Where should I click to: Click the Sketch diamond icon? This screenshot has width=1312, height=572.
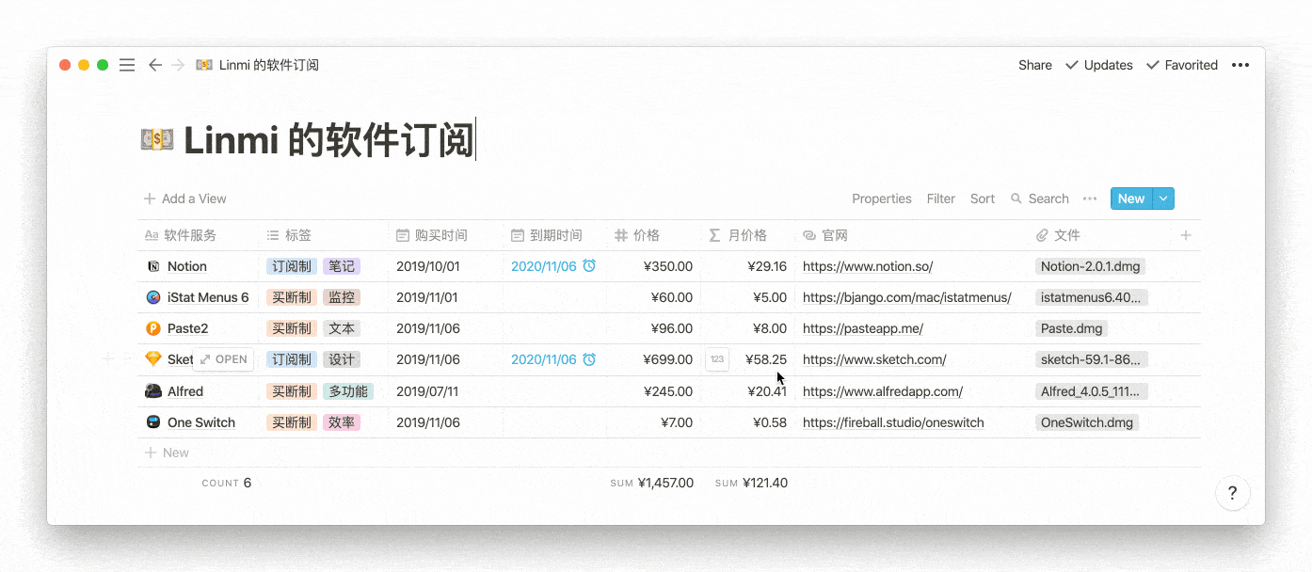[x=153, y=359]
